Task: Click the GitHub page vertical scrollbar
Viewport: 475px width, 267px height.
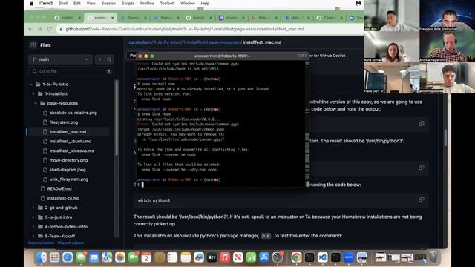Action: tap(445, 138)
